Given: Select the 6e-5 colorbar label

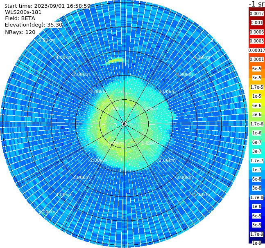Looking at the screenshot, I should (257, 69).
